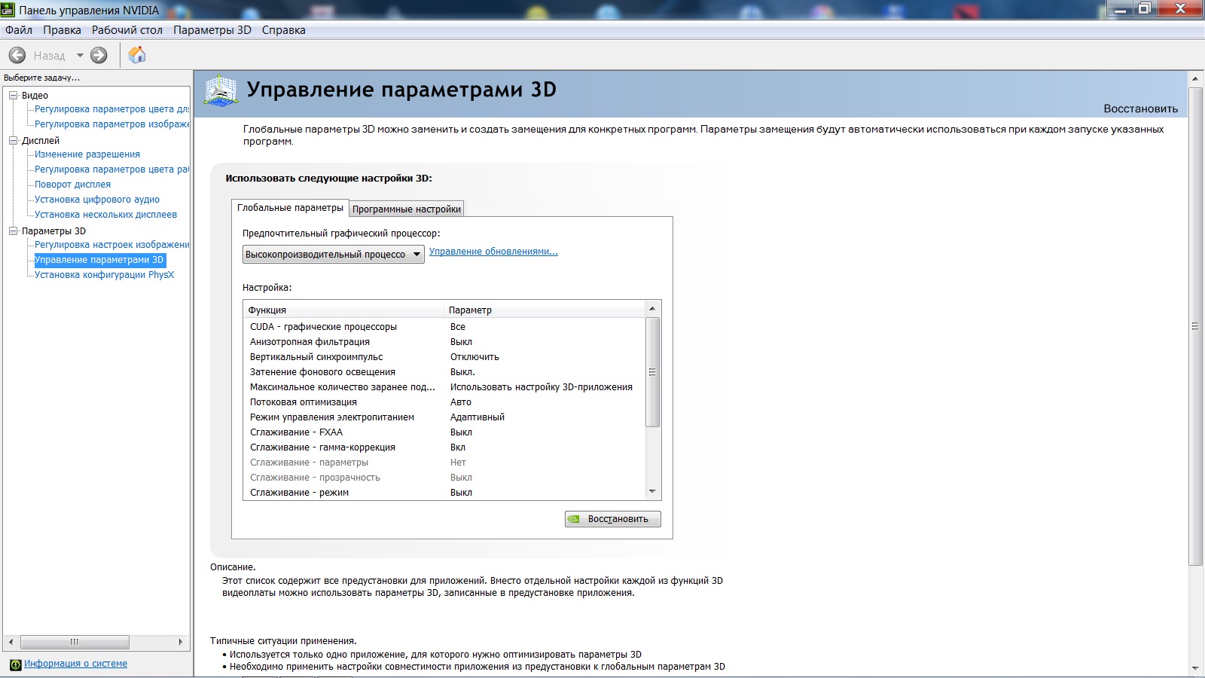Open the Информация о системе link
The image size is (1205, 678).
[x=75, y=664]
